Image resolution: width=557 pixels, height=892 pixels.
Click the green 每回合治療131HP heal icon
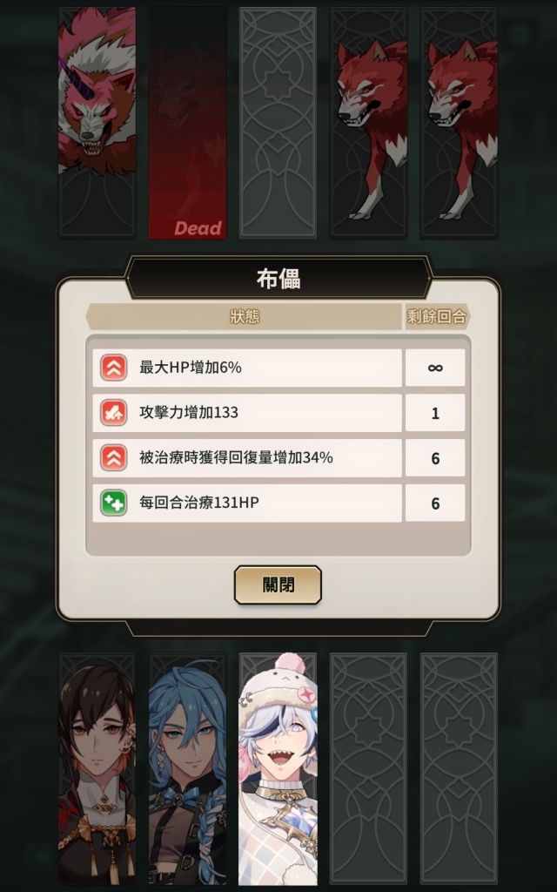[114, 503]
